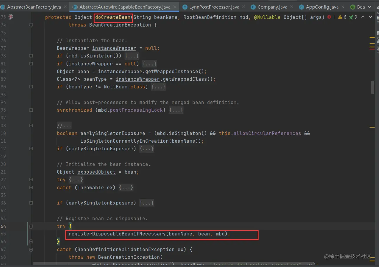This screenshot has height=267, width=379.
Task: Jump to next highlighted problem arrow
Action: [370, 17]
